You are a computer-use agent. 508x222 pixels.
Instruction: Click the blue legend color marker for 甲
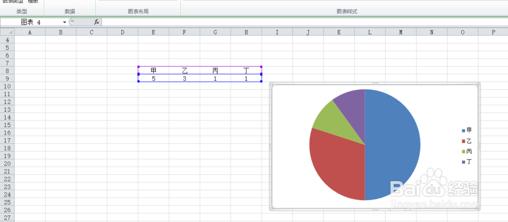463,131
